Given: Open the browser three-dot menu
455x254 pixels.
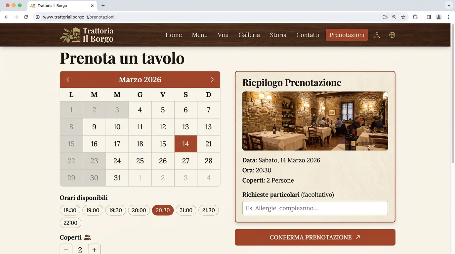Looking at the screenshot, I should 449,17.
